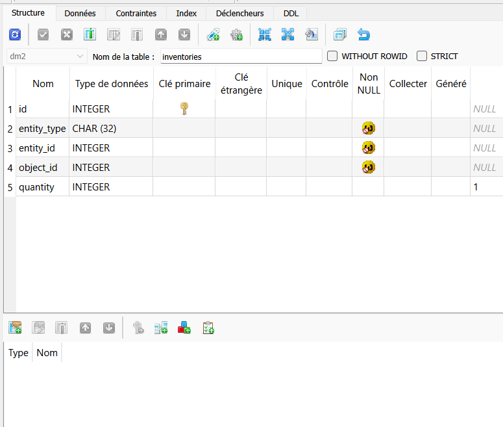This screenshot has width=503, height=427.
Task: Click the NULL default value in id row
Action: point(486,109)
